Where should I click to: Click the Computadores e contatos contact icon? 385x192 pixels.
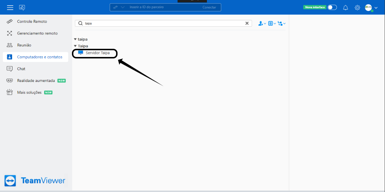coord(9,57)
